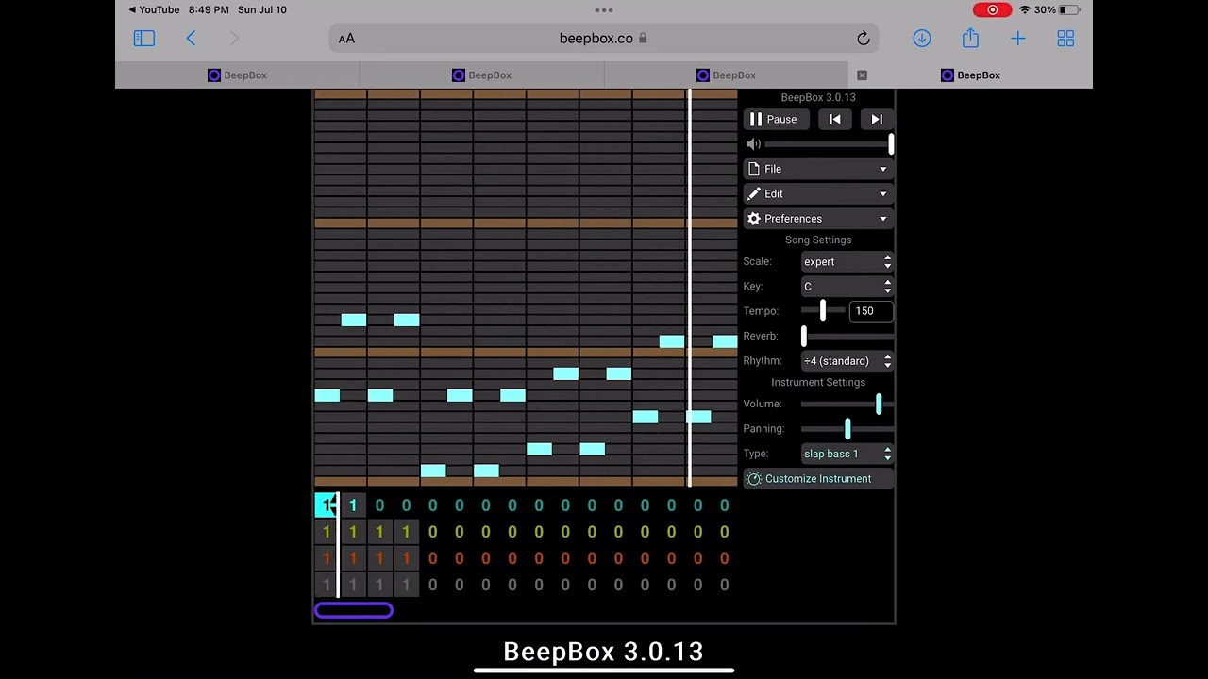Click the speaker volume icon
This screenshot has width=1208, height=679.
752,144
